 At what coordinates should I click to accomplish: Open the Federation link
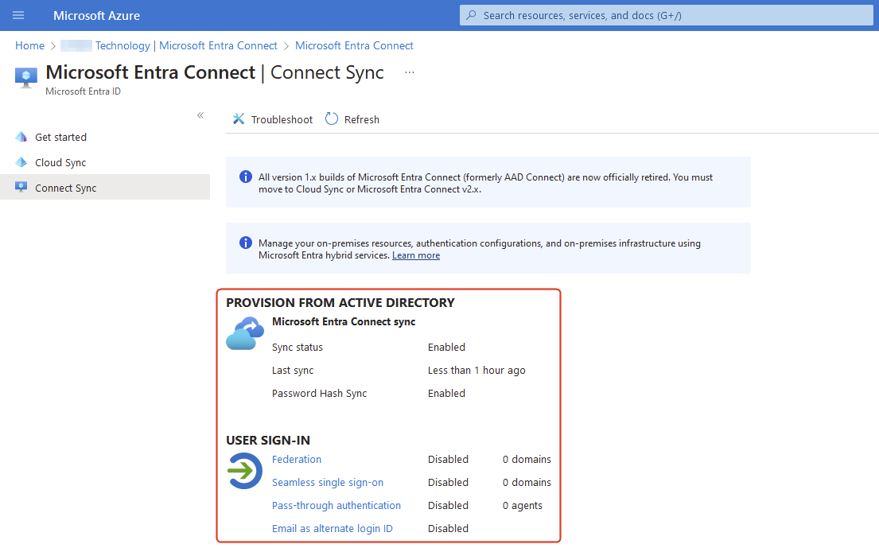297,459
